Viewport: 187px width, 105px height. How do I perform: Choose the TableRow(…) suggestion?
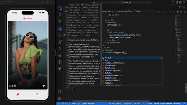click(x=132, y=78)
